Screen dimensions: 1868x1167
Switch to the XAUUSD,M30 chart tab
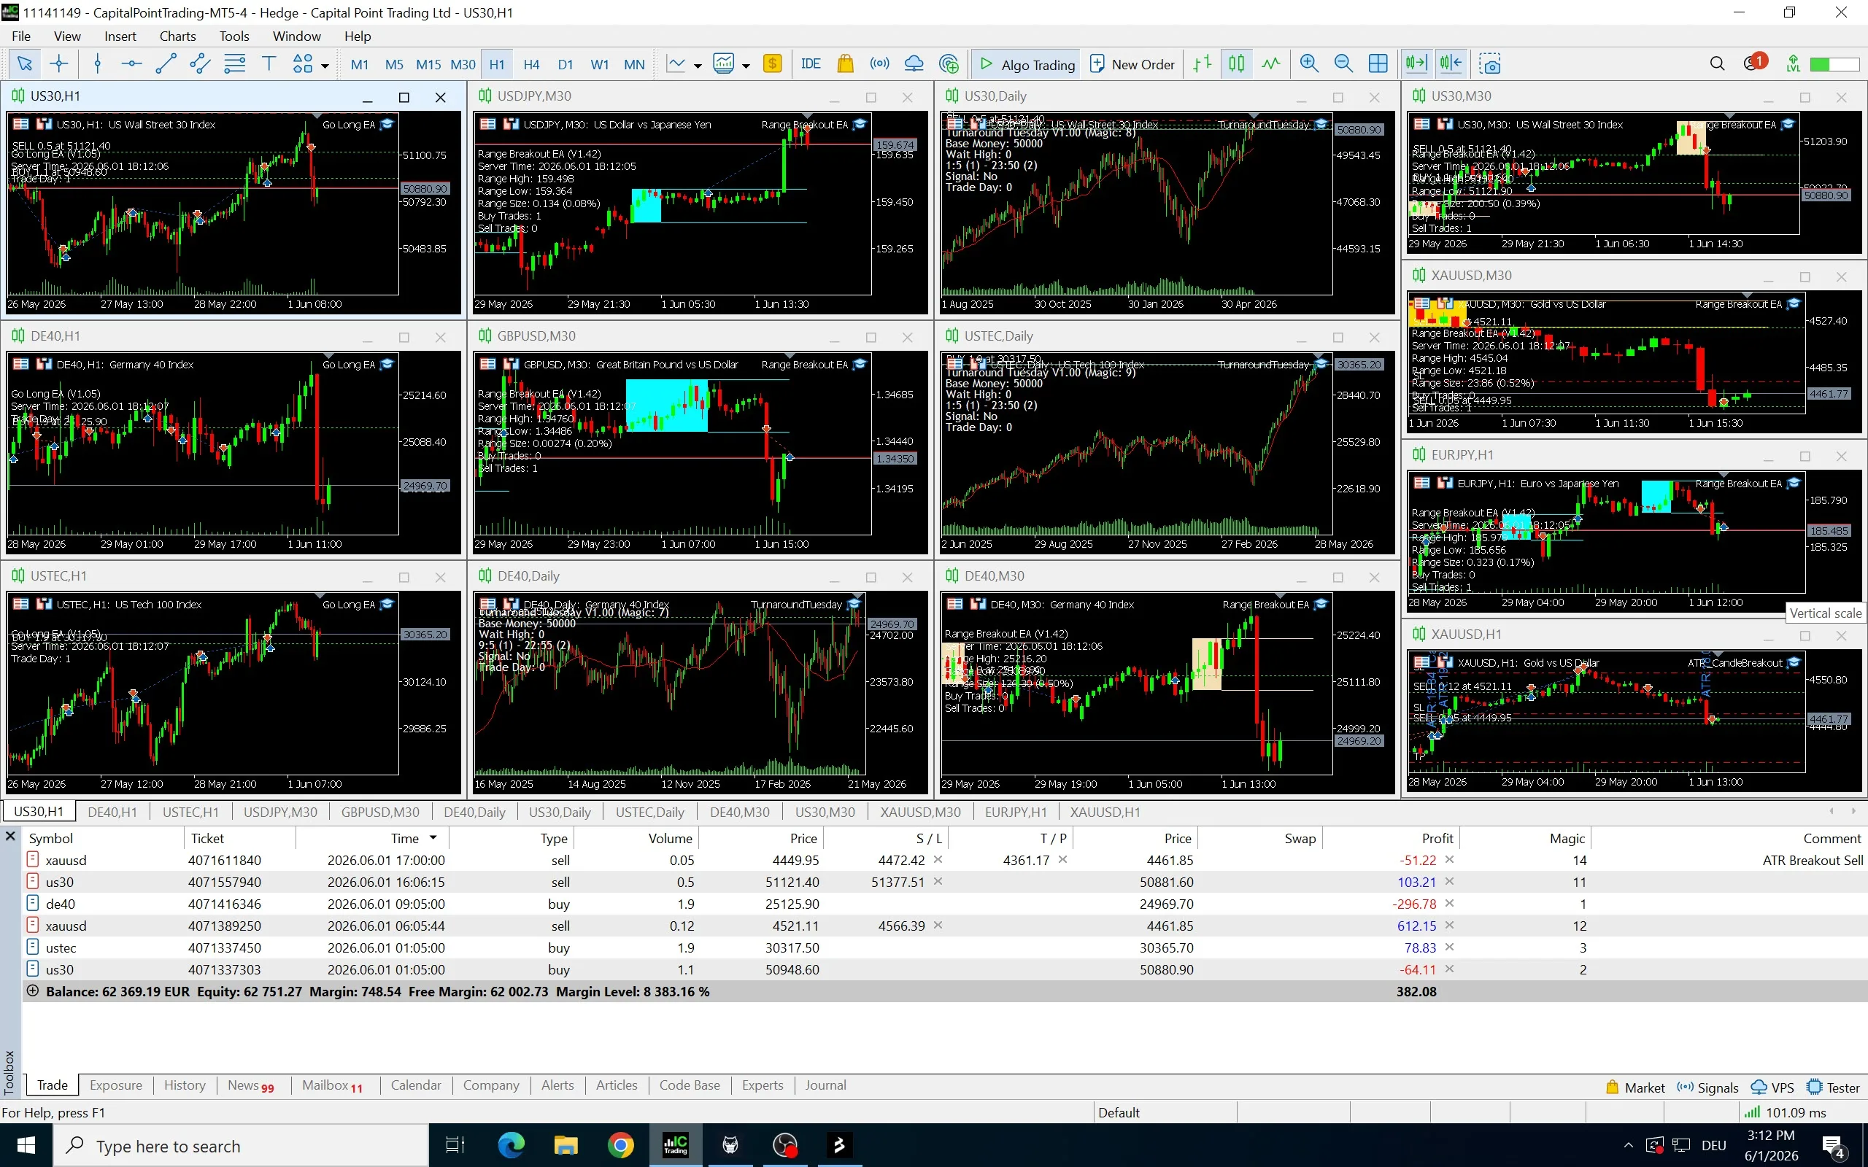tap(920, 812)
